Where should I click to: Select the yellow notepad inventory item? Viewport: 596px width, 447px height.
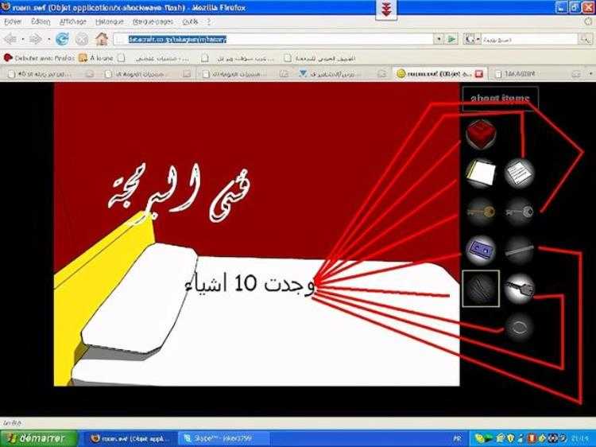click(x=480, y=173)
